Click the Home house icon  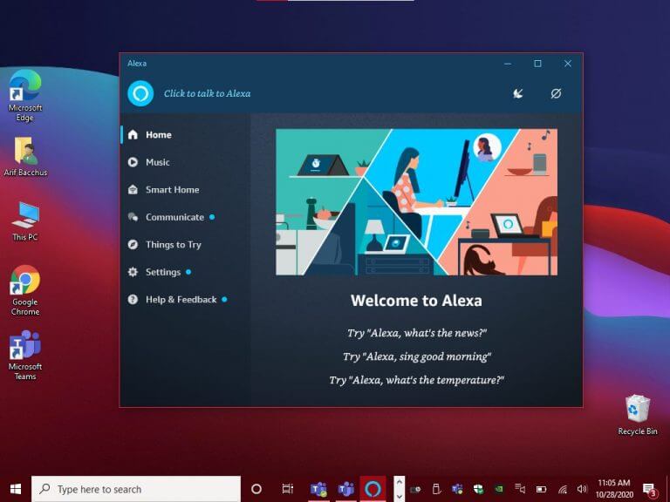133,134
